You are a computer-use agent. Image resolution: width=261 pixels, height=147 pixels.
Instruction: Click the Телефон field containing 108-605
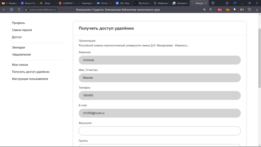[160, 95]
